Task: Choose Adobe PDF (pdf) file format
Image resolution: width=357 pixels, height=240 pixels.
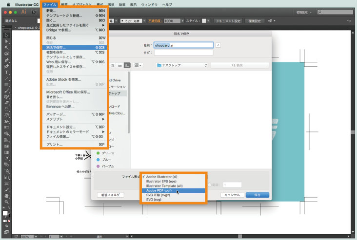Action: click(x=174, y=190)
